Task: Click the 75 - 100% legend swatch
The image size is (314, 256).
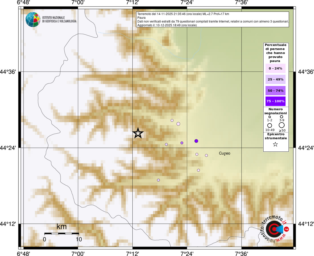Action: 275,101
